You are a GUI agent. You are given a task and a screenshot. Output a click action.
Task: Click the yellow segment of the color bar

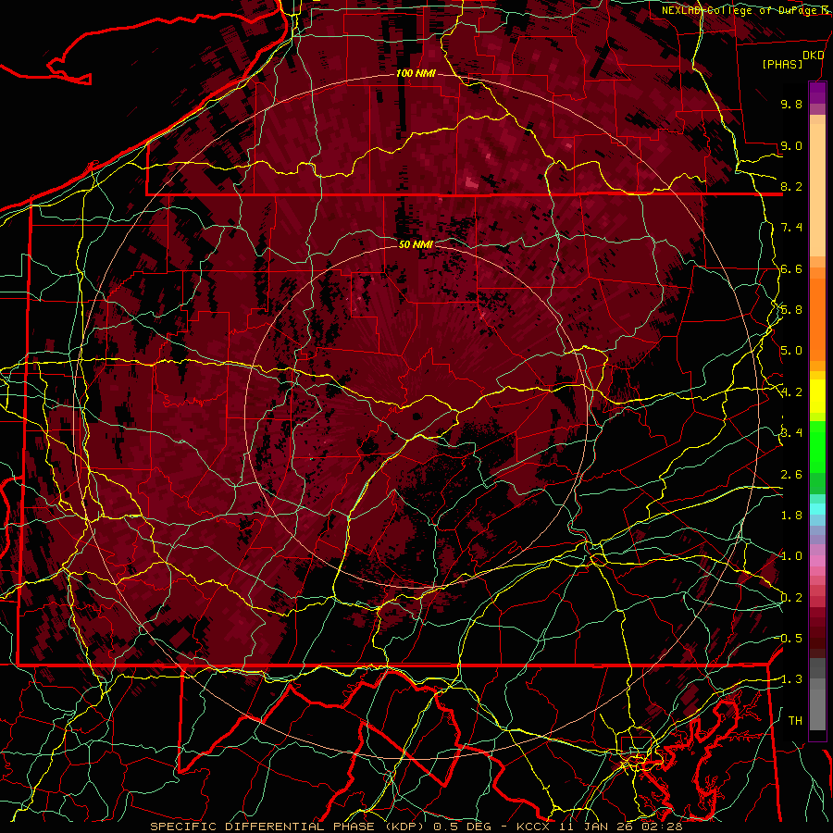coord(817,396)
